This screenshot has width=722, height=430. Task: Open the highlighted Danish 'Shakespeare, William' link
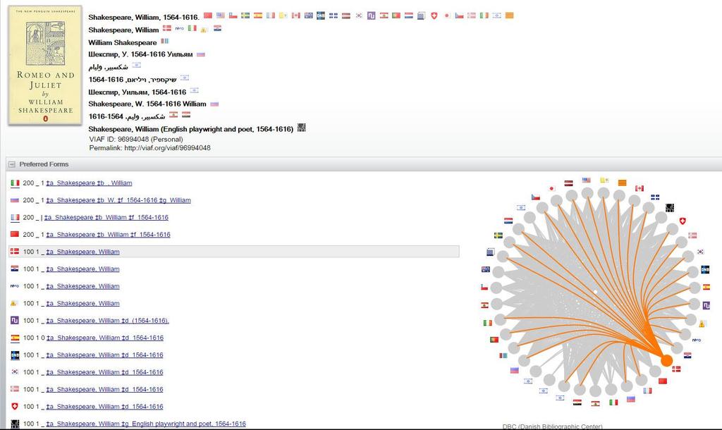83,252
